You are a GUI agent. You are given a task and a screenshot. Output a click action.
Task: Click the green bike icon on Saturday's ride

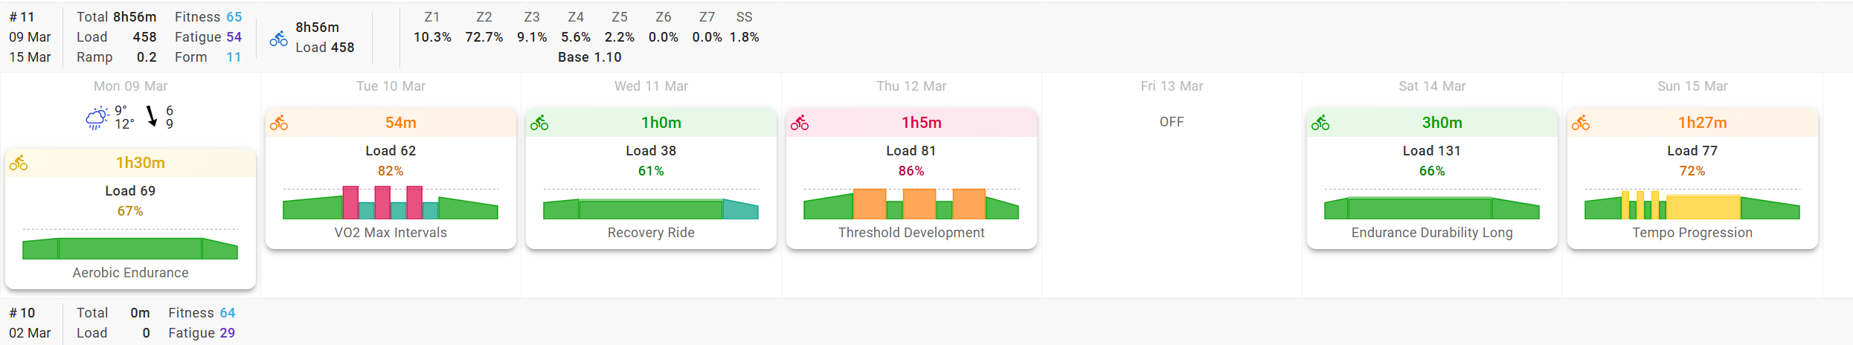[1320, 123]
